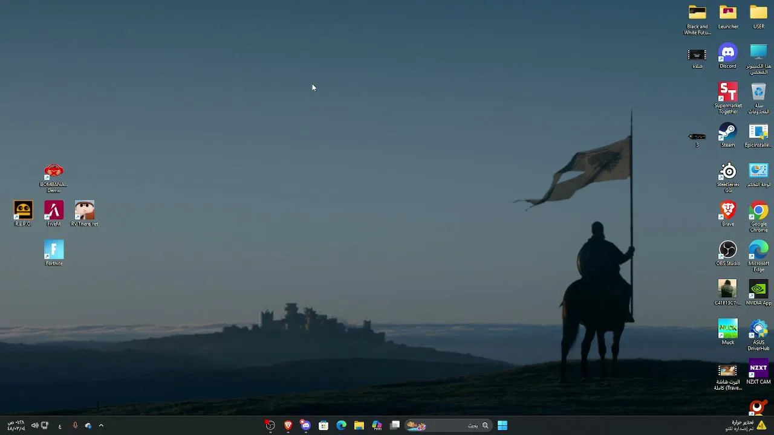This screenshot has width=774, height=435.
Task: Open the temperature warning widget
Action: 746,425
